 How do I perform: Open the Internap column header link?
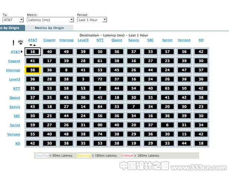[x=66, y=40]
